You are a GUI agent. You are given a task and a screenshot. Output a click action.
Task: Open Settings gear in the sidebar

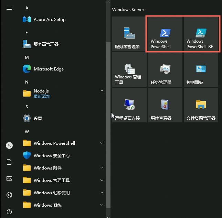point(9,195)
